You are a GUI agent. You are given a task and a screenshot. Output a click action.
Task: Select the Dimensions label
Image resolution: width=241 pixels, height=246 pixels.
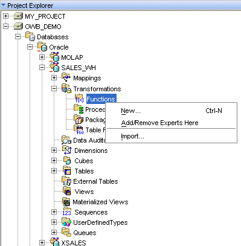pyautogui.click(x=91, y=151)
